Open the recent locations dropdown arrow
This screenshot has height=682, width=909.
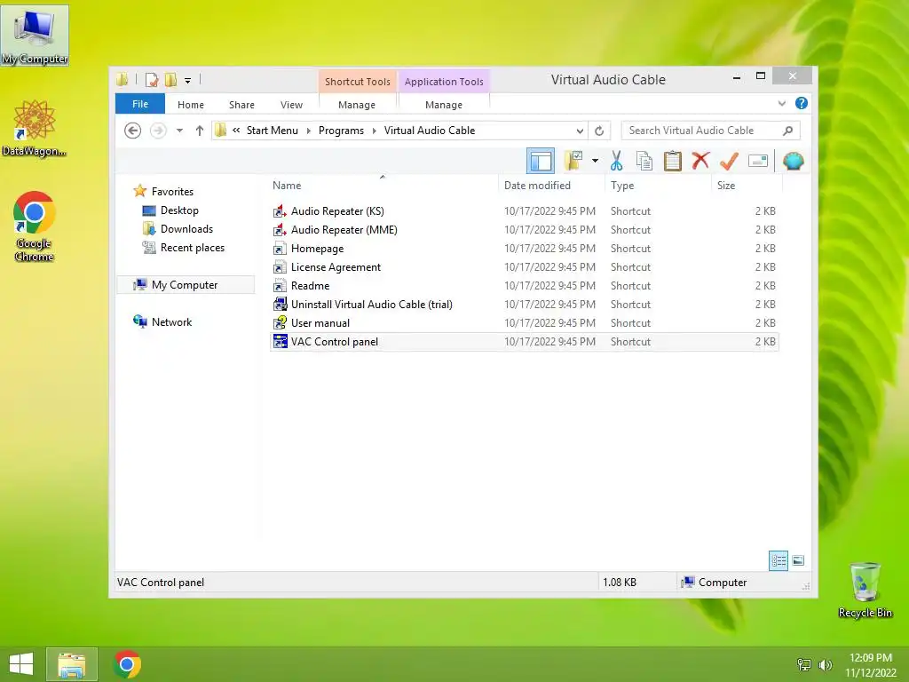(x=179, y=131)
